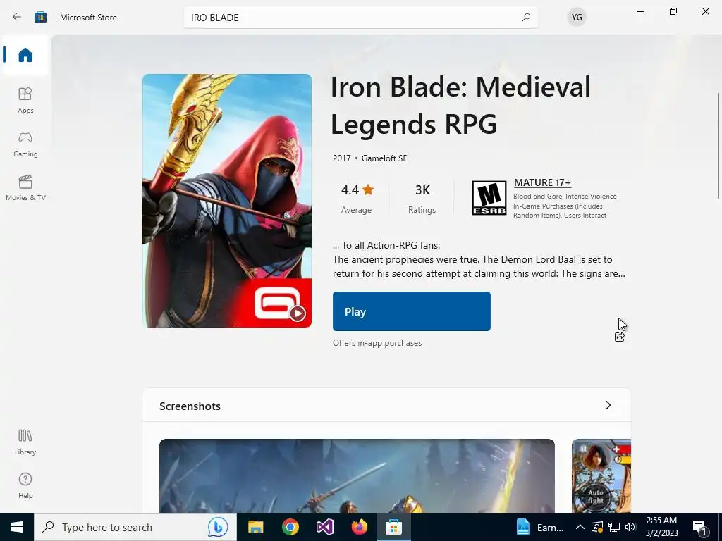This screenshot has width=722, height=541.
Task: Click the security tray icon
Action: (596, 527)
